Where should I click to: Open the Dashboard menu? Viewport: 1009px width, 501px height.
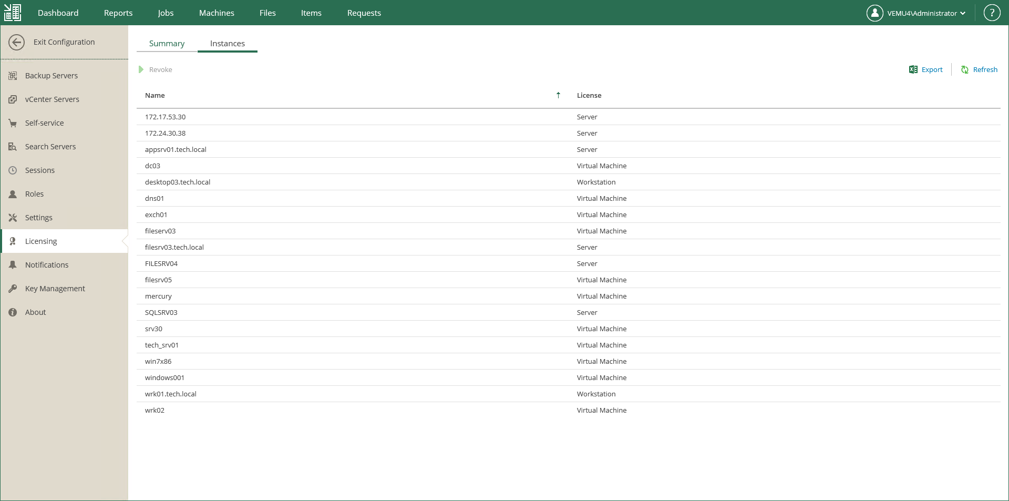tap(58, 13)
